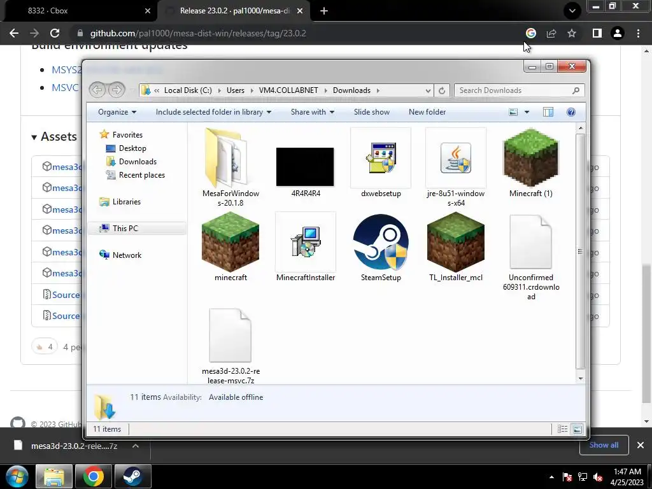The height and width of the screenshot is (489, 652).
Task: Close the 8332 · Cbox tab
Action: click(x=147, y=11)
